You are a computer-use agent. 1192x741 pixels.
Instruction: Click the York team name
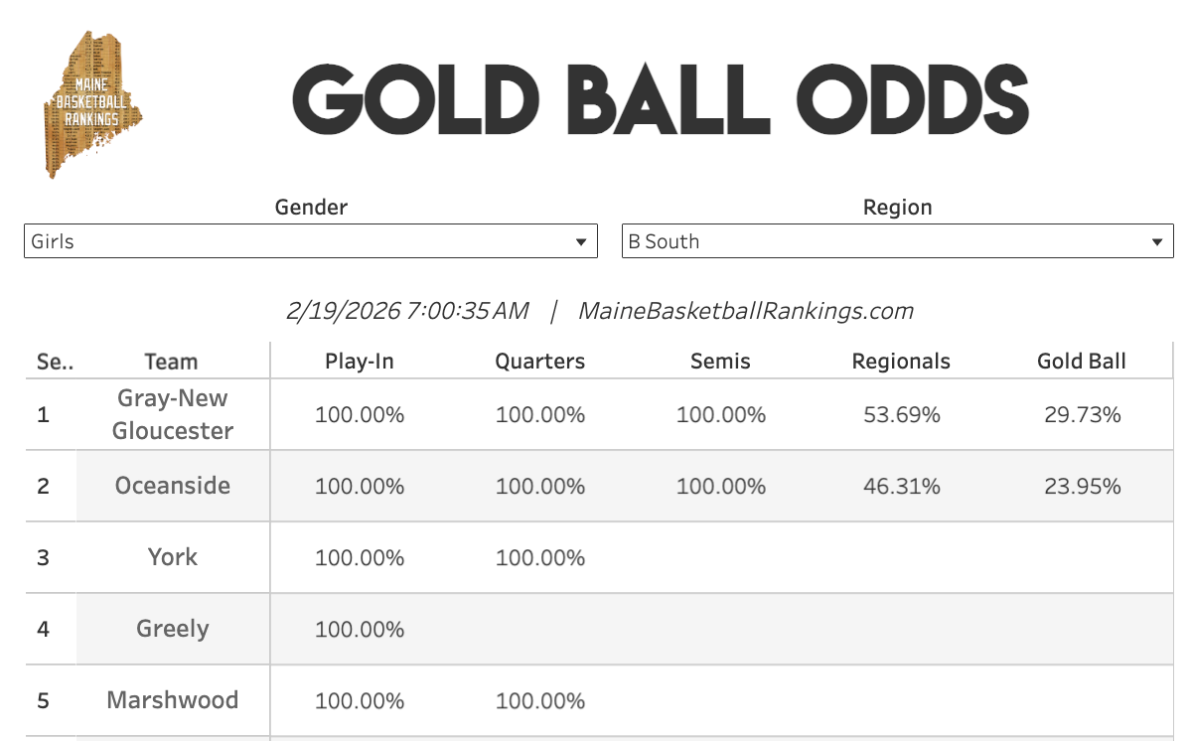(x=173, y=557)
